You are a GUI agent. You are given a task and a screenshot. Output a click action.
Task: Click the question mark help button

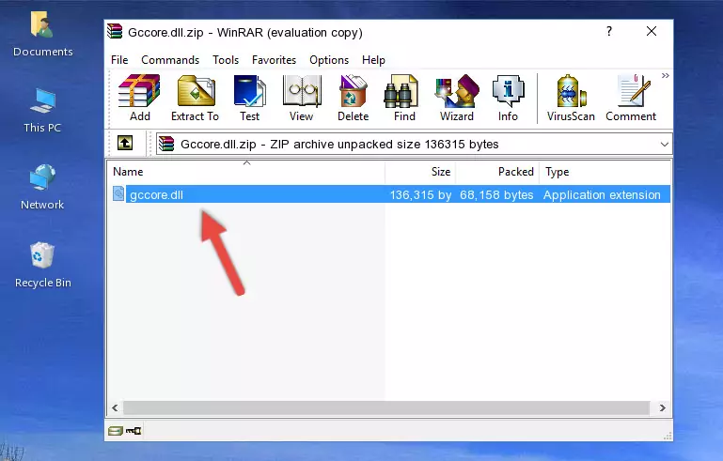coord(609,31)
